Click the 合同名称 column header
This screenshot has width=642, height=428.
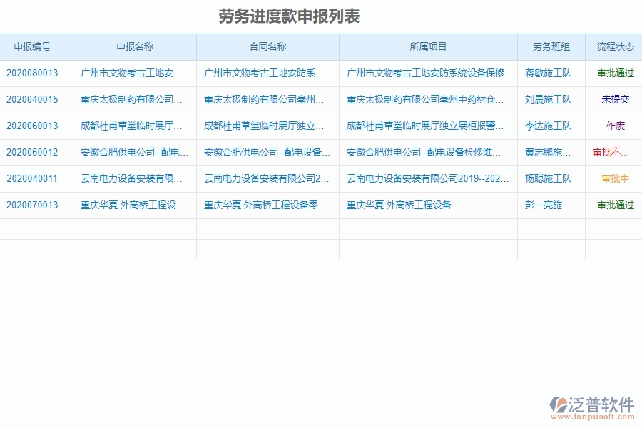tap(267, 47)
